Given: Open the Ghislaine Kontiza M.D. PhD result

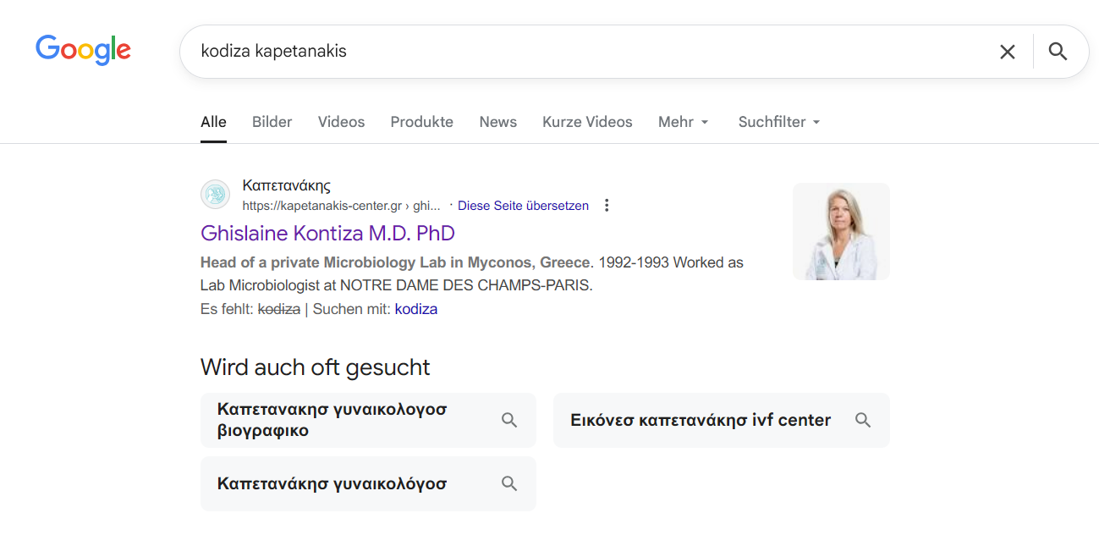Looking at the screenshot, I should point(327,233).
